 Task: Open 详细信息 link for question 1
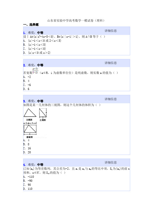(x=111, y=31)
